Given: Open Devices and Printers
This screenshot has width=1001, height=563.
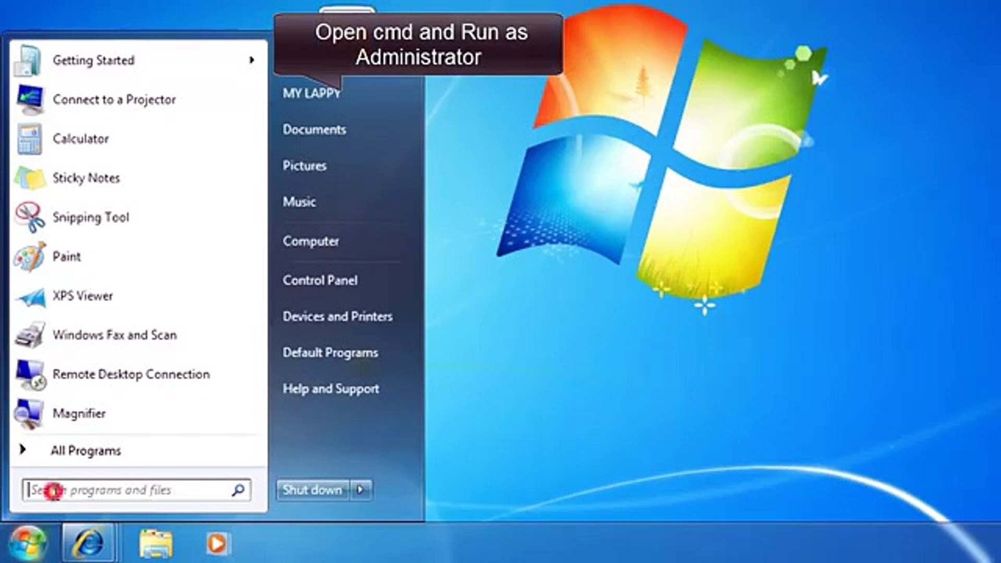Looking at the screenshot, I should point(337,316).
